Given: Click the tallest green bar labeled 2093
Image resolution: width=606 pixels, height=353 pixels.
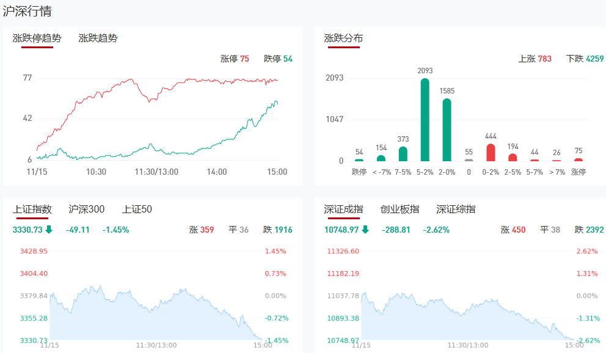Looking at the screenshot, I should click(425, 120).
